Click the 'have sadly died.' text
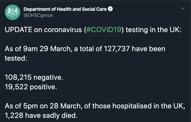This screenshot has height=122, width=191. pyautogui.click(x=51, y=115)
